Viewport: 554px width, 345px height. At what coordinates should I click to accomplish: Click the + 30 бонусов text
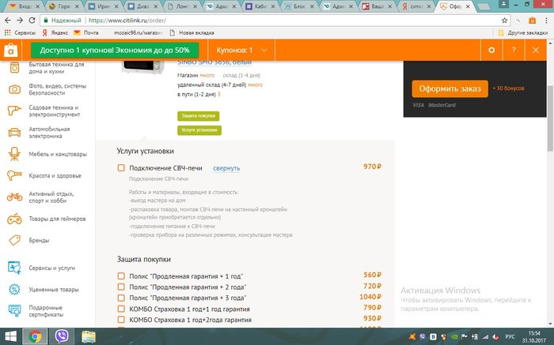508,88
